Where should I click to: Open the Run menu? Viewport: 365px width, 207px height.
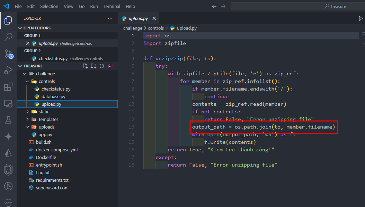pos(94,6)
